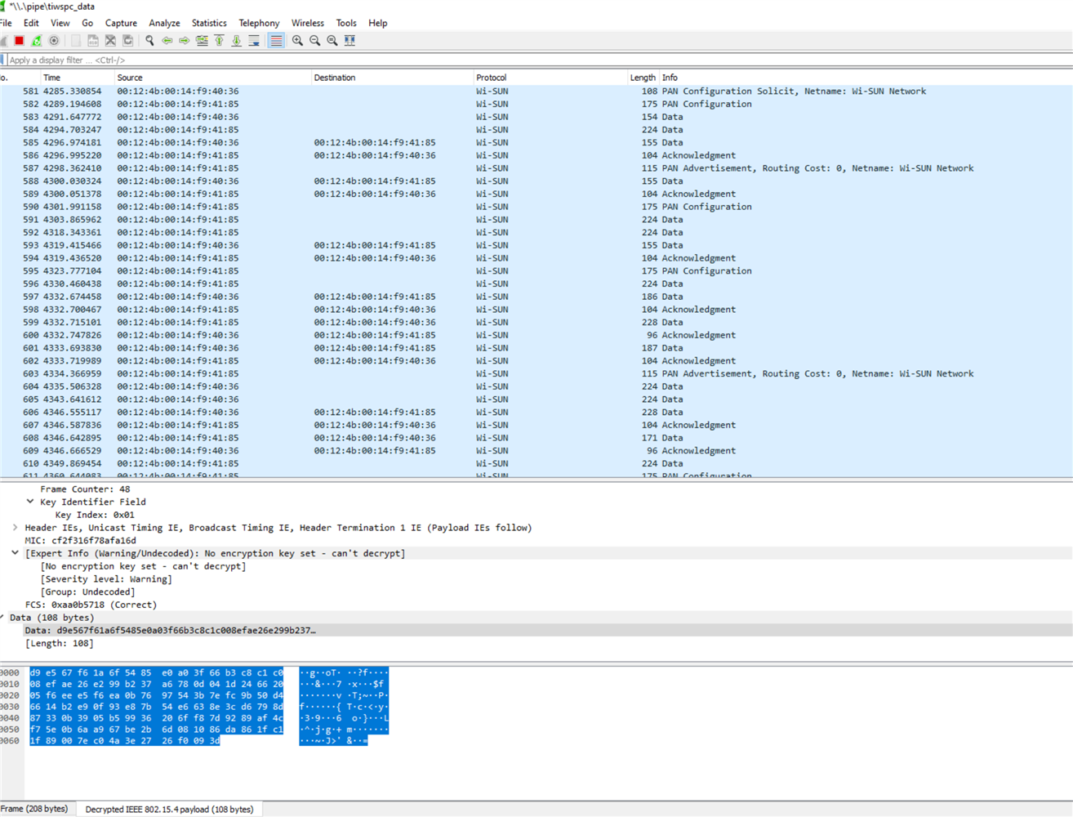Open the Edit menu
Image resolution: width=1073 pixels, height=817 pixels.
pyautogui.click(x=31, y=23)
